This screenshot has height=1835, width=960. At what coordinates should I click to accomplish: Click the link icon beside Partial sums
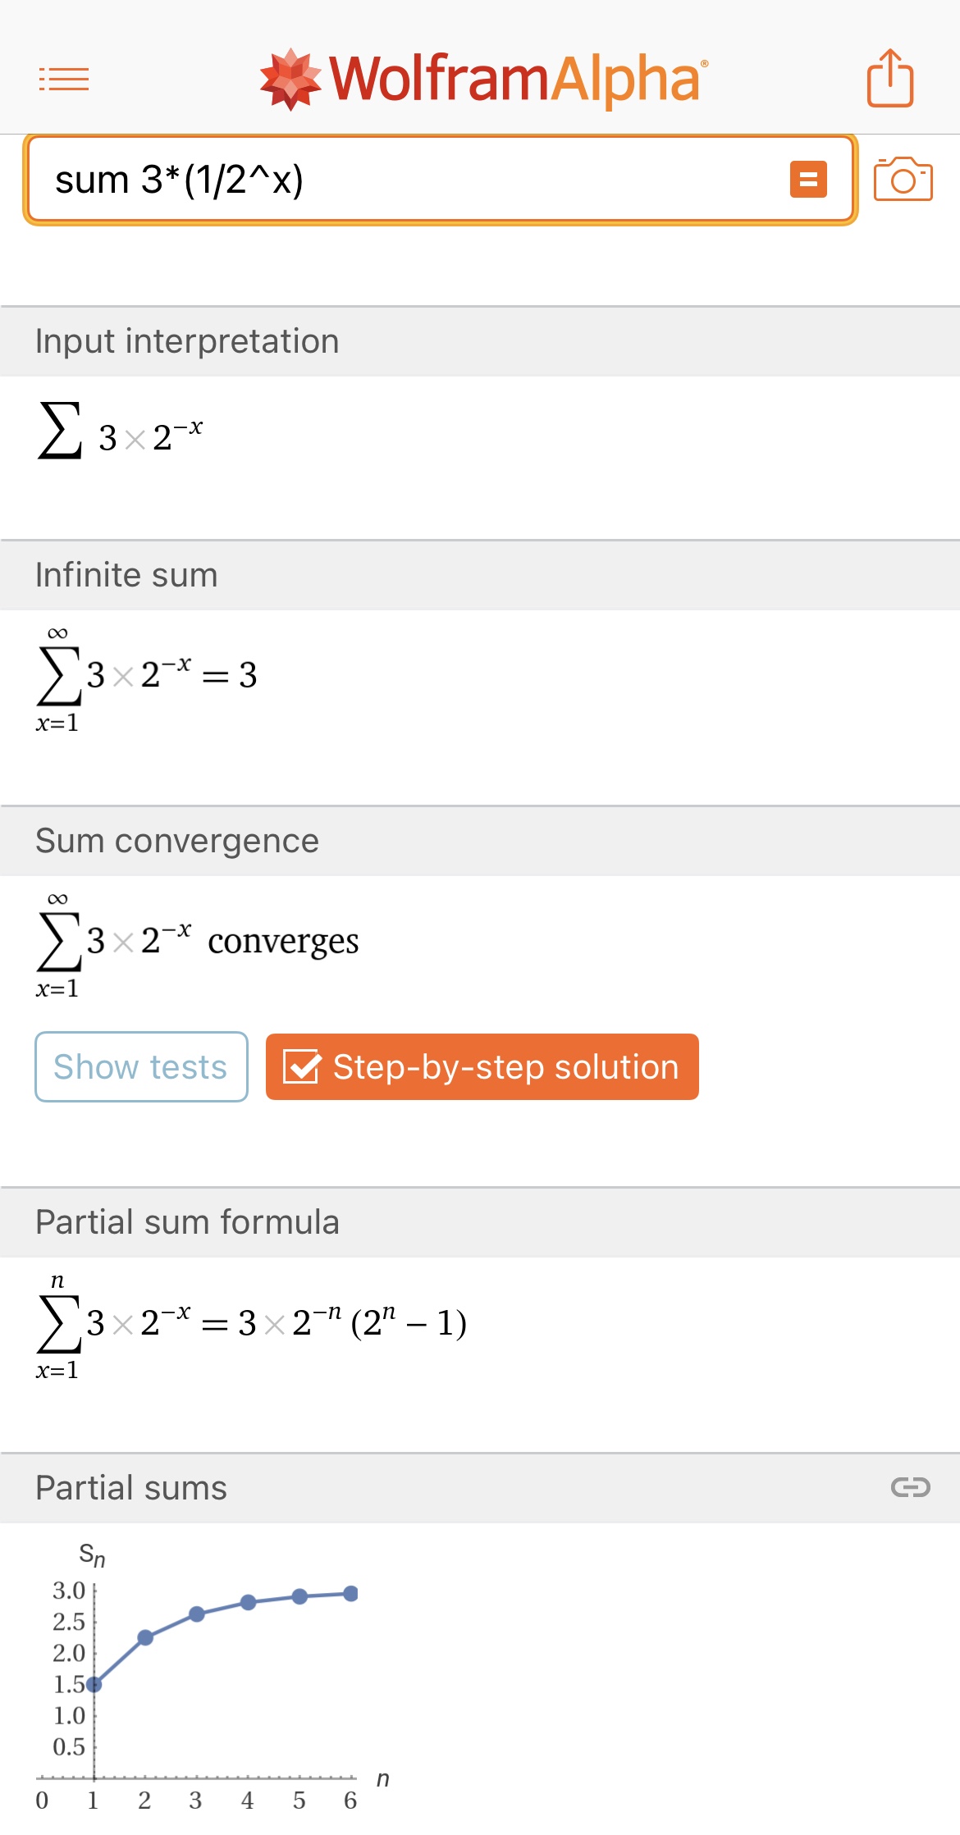tap(910, 1488)
